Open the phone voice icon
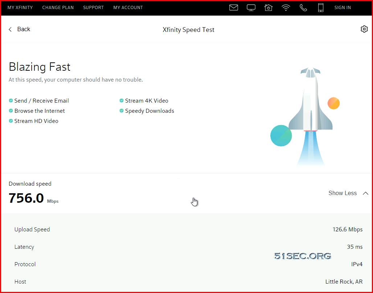The height and width of the screenshot is (293, 373). (x=303, y=8)
